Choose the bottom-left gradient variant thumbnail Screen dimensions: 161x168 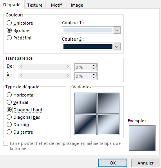(x=85, y=125)
